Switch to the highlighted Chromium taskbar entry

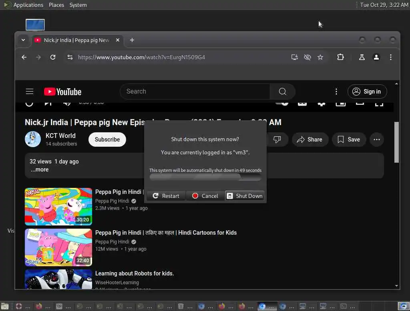(x=267, y=306)
